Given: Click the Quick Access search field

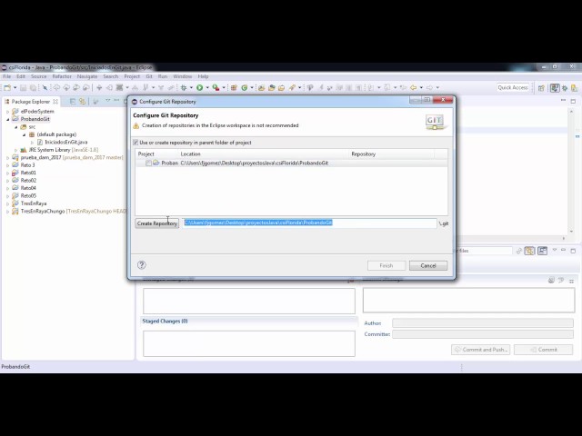Looking at the screenshot, I should 513,87.
